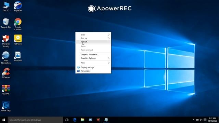Open the Windows Start menu

(x=4, y=120)
